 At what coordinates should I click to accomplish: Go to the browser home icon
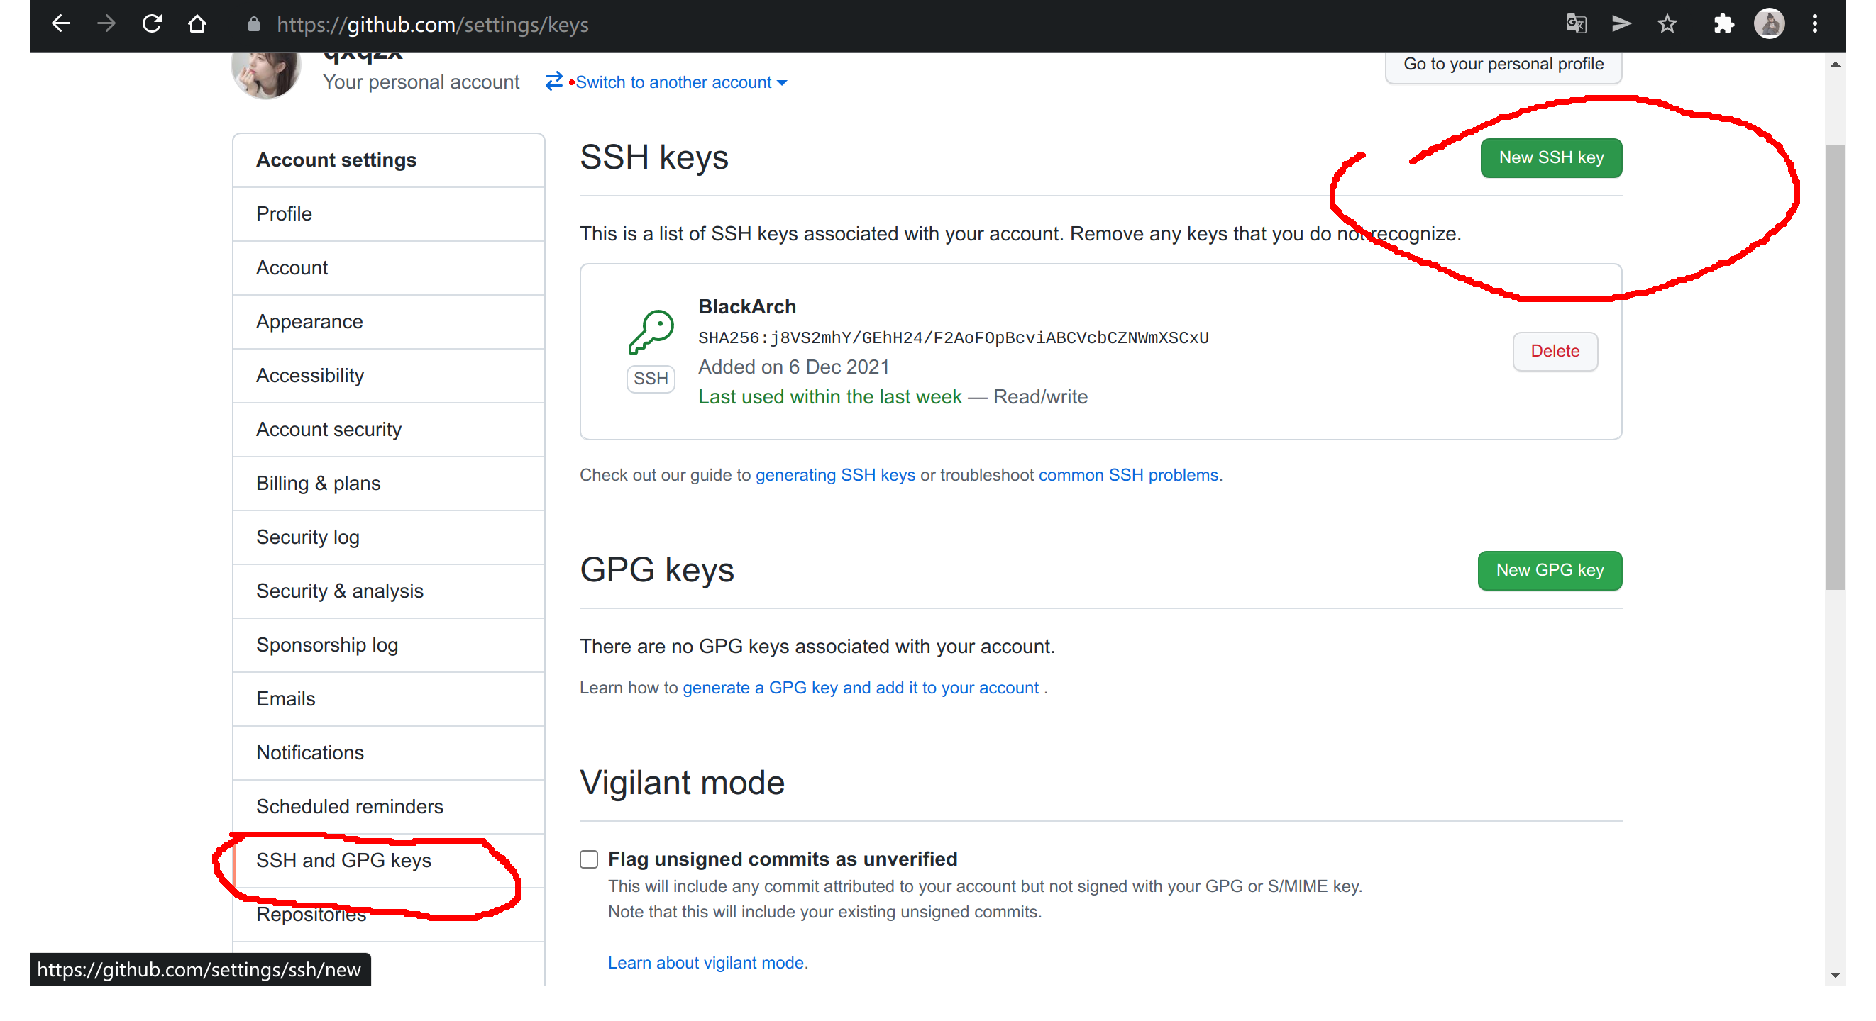coord(197,24)
